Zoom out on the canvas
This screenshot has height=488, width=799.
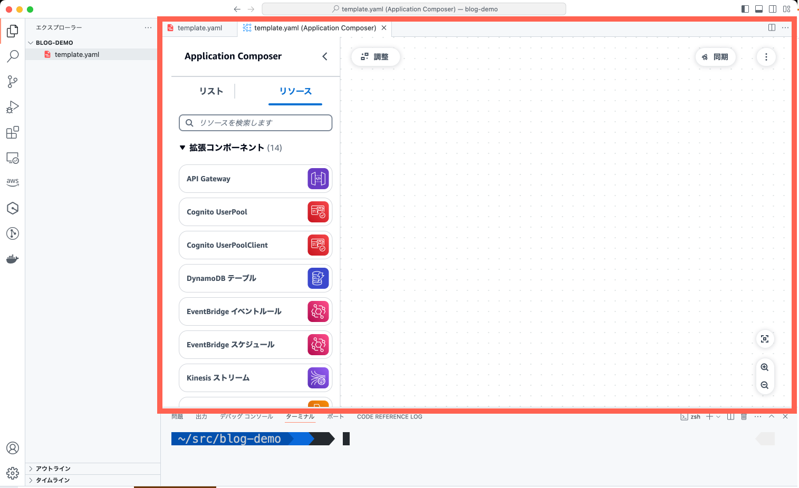[765, 385]
